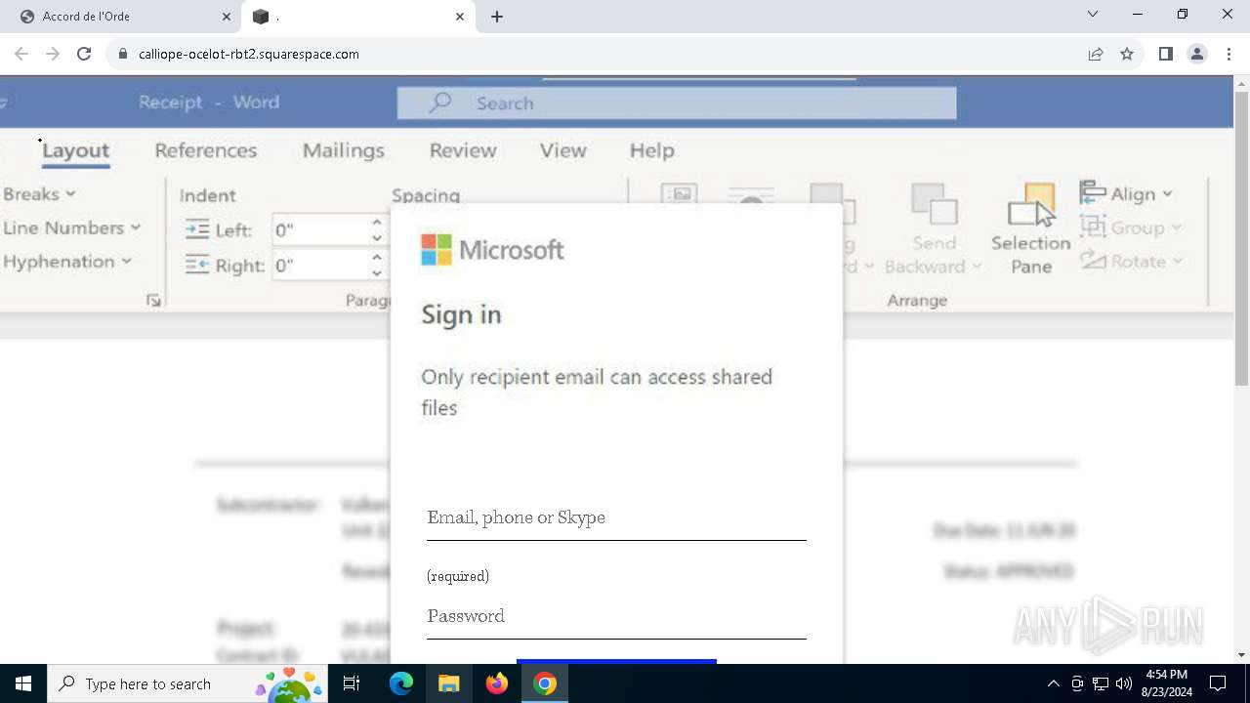Open a new browser tab
Screen dimensions: 1250x703
coord(497,17)
